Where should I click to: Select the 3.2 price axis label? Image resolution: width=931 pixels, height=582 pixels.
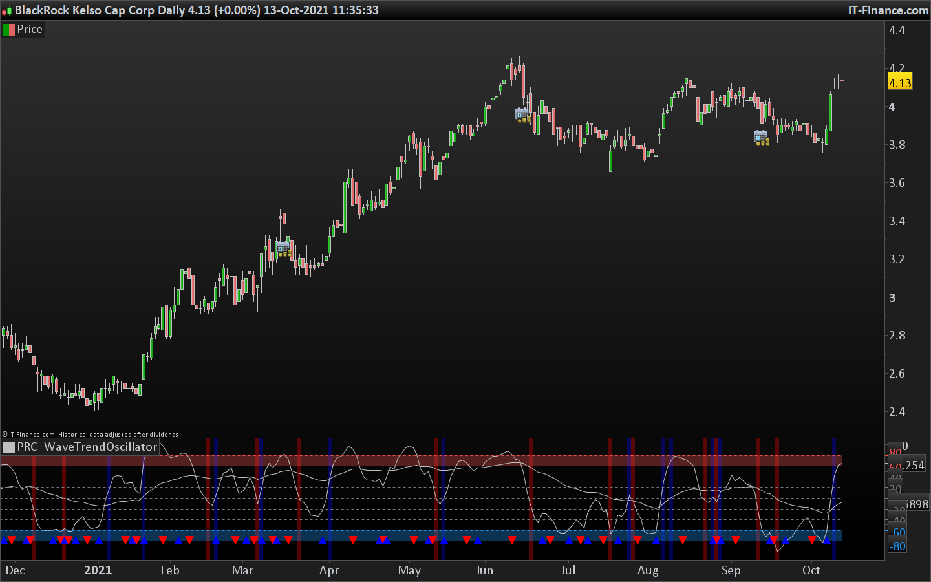coord(897,259)
